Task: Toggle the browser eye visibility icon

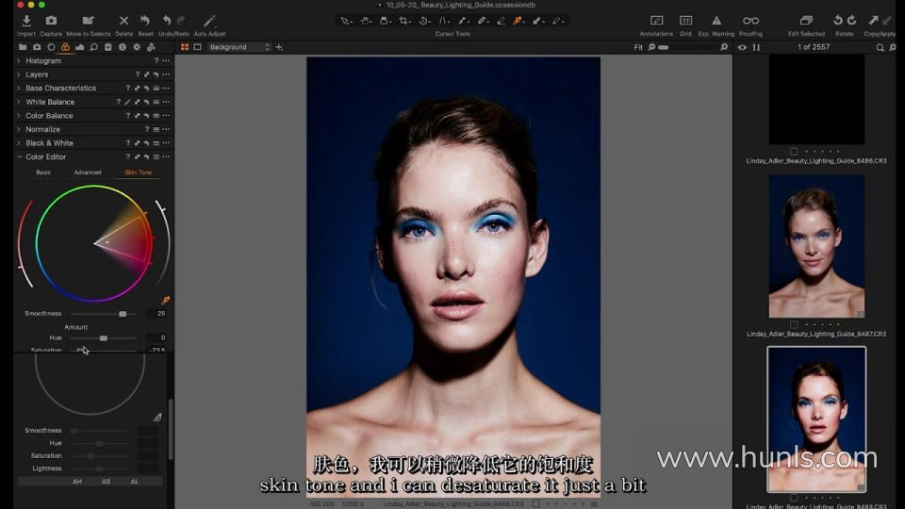Action: 742,47
